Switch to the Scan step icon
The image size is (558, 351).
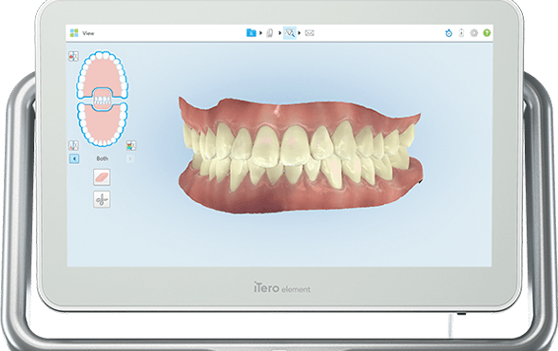(270, 33)
